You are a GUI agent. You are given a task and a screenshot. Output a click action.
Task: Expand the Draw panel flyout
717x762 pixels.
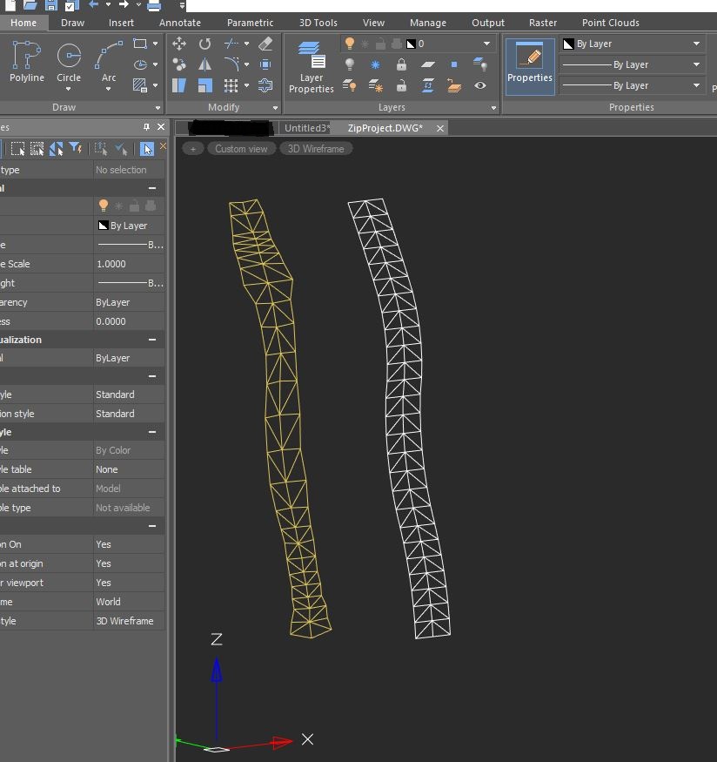click(157, 108)
